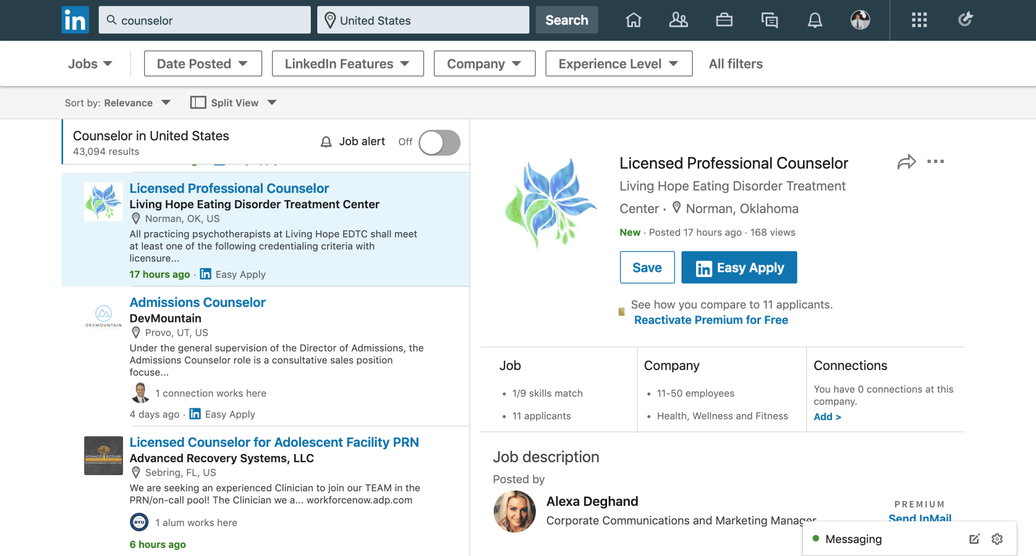The width and height of the screenshot is (1036, 556).
Task: Open the Split View dropdown
Action: [x=234, y=102]
